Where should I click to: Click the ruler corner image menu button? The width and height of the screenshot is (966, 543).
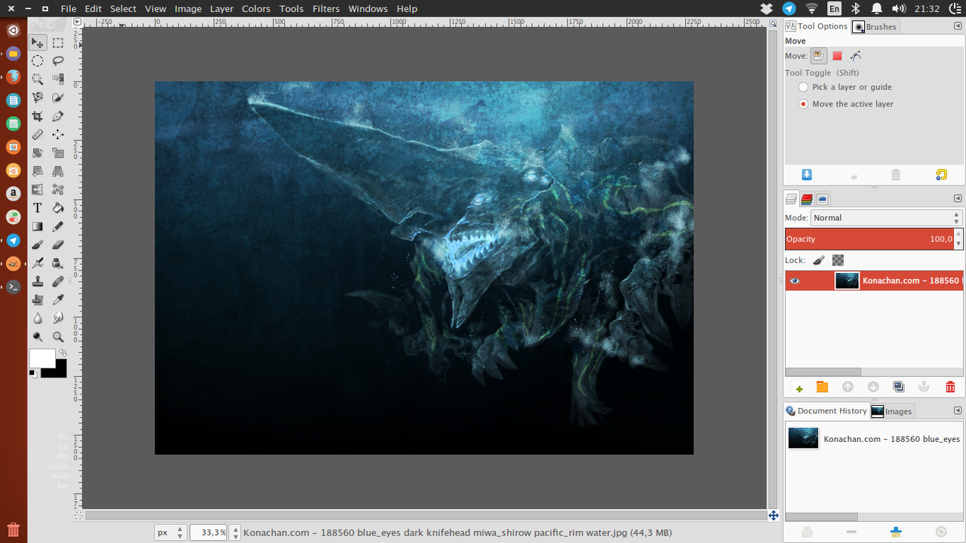(77, 23)
